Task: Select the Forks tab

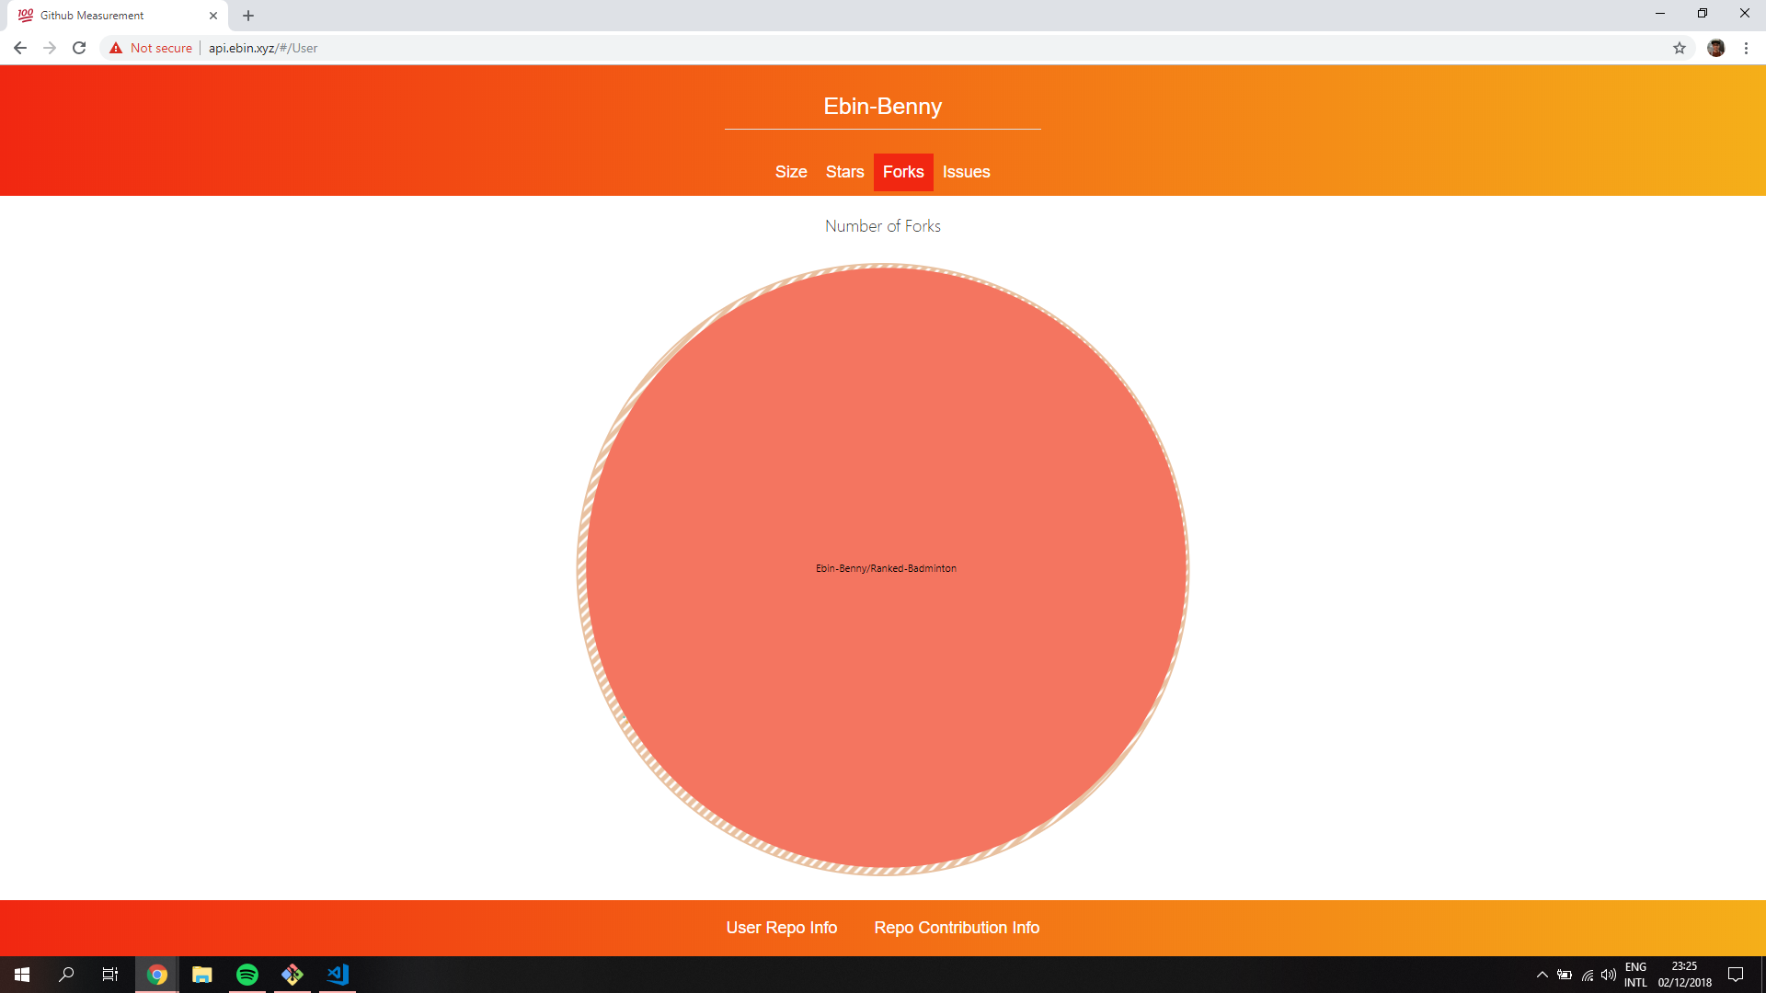Action: 903,172
